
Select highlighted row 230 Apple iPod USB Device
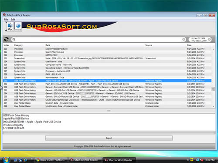pyautogui.click(x=107, y=81)
